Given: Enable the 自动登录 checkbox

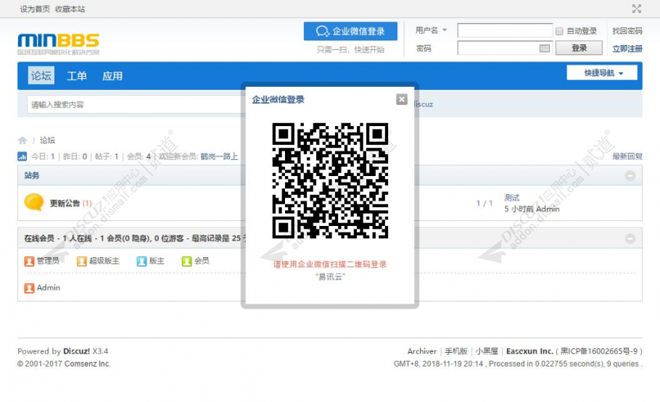Looking at the screenshot, I should tap(559, 31).
